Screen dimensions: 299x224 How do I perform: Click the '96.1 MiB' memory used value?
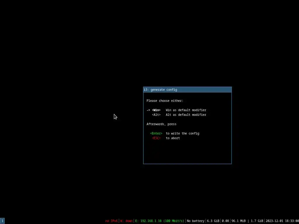tap(239, 221)
